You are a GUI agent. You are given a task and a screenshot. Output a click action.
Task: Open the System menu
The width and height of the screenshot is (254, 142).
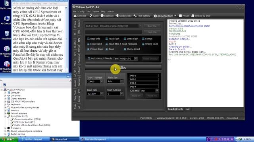pos(96,11)
